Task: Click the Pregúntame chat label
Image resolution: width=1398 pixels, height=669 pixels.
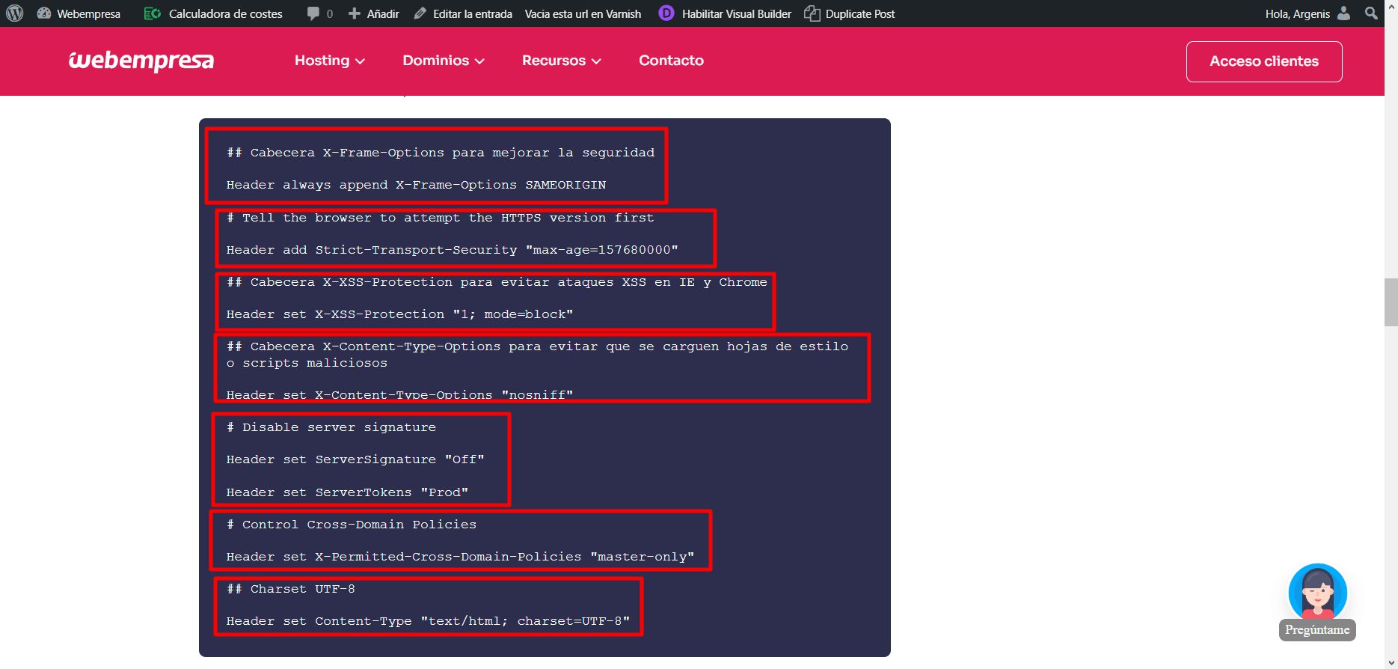Action: (1317, 630)
